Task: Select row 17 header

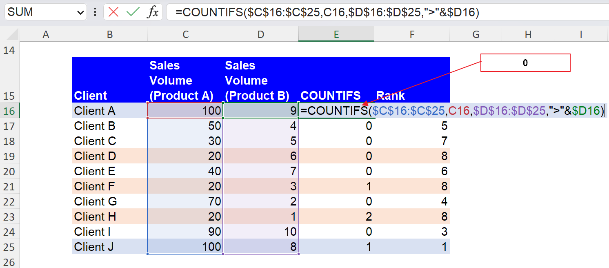Action: [x=10, y=126]
